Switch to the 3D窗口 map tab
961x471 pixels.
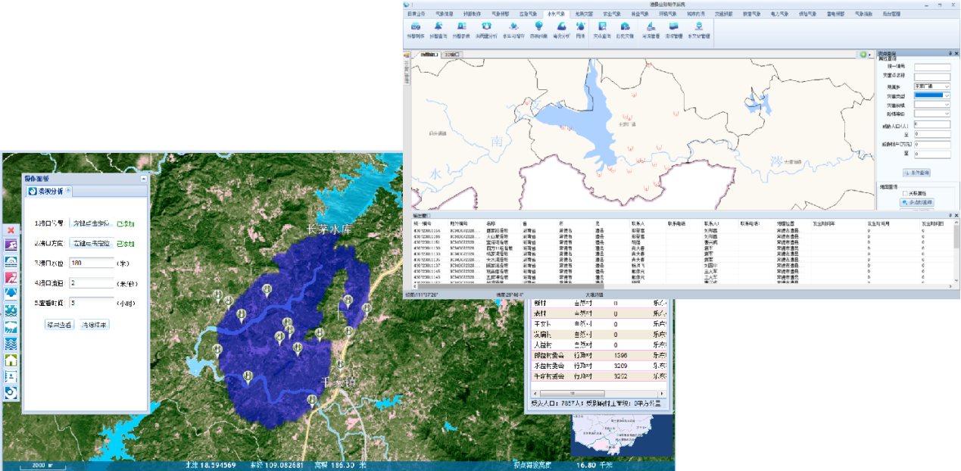point(452,55)
